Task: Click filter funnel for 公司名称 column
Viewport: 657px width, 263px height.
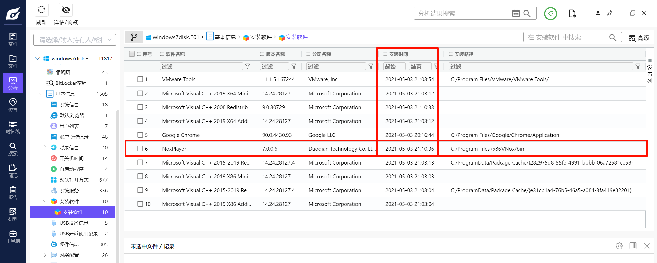Action: tap(371, 67)
